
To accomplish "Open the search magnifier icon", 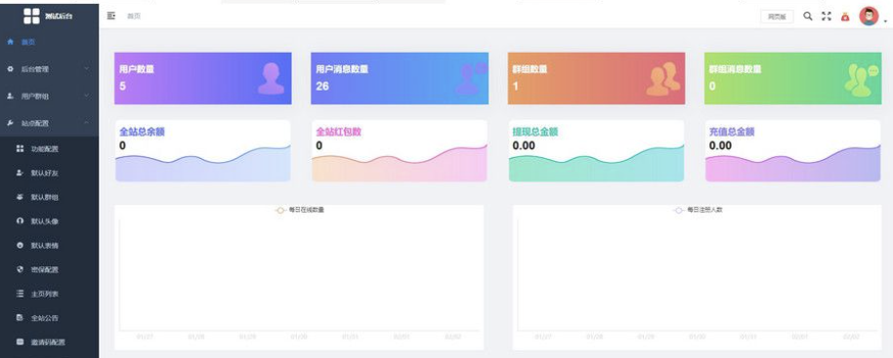I will point(808,16).
